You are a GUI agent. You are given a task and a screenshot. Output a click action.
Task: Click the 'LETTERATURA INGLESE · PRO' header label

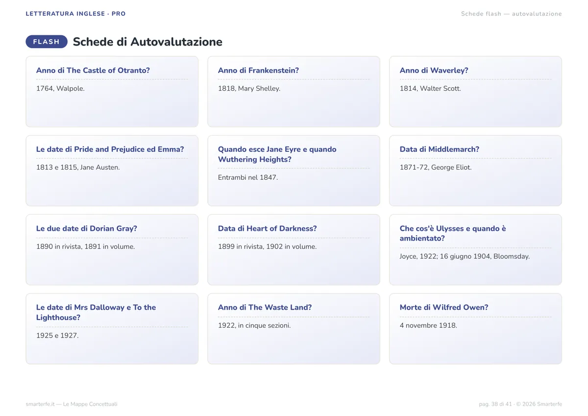tap(76, 14)
